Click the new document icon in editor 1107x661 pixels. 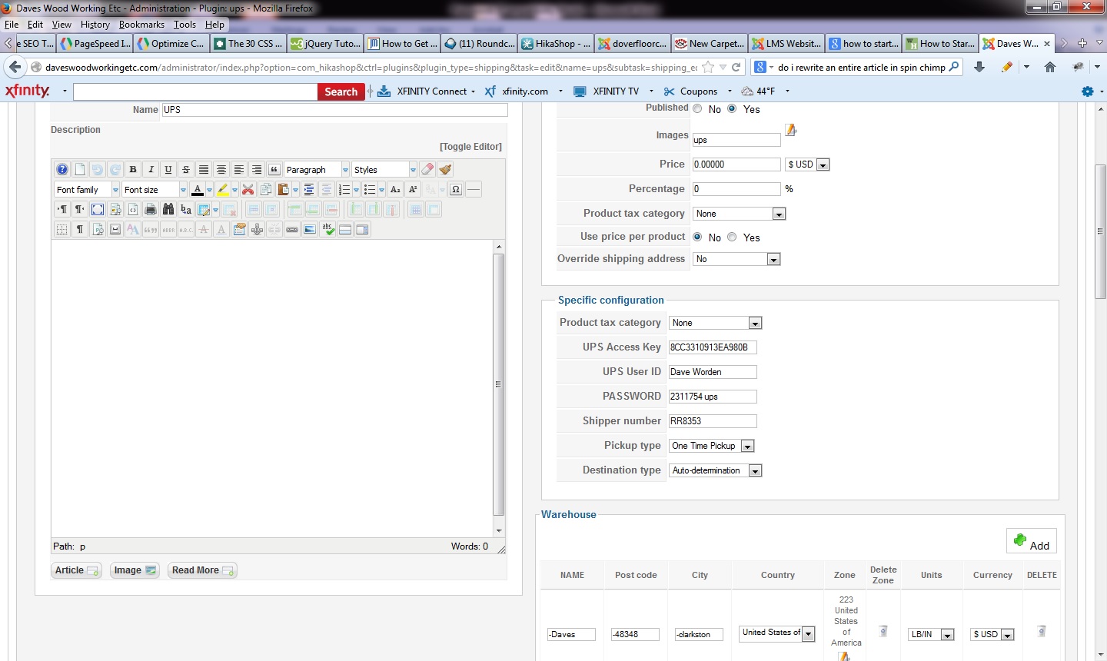pos(80,169)
